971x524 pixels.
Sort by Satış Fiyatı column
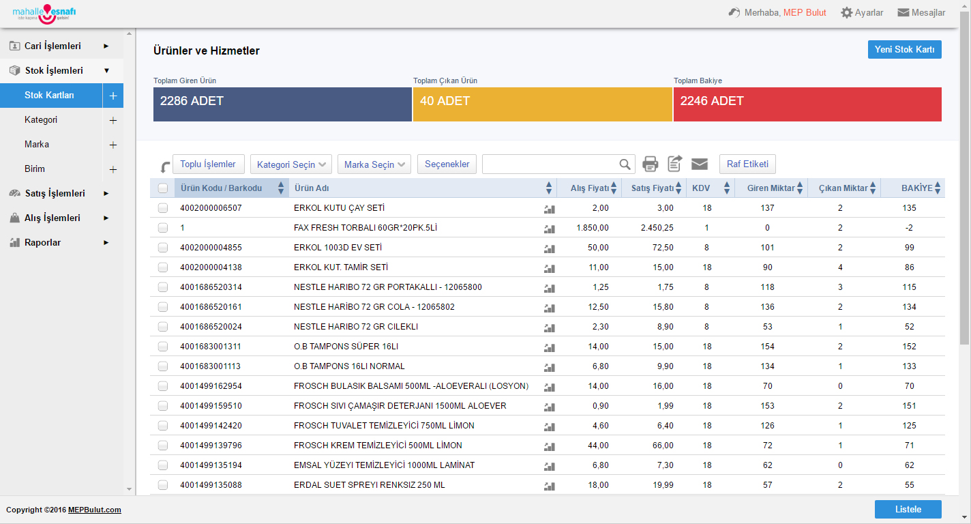tap(653, 188)
